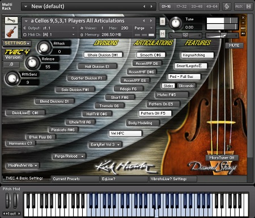Enable the Body Modeling toggle
Viewport: 255px width, 218px height.
[x=143, y=123]
